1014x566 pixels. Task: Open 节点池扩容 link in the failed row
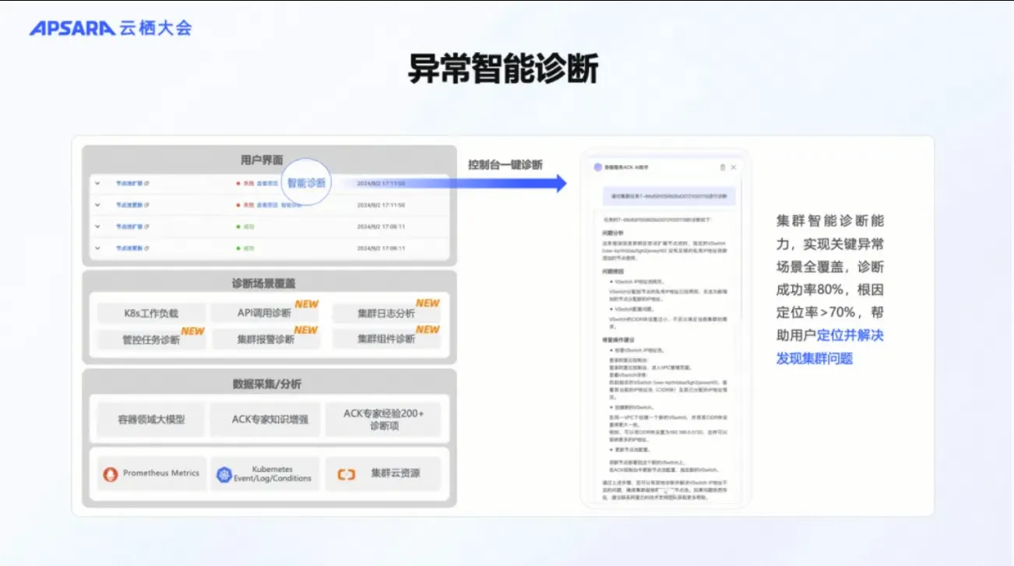click(129, 184)
